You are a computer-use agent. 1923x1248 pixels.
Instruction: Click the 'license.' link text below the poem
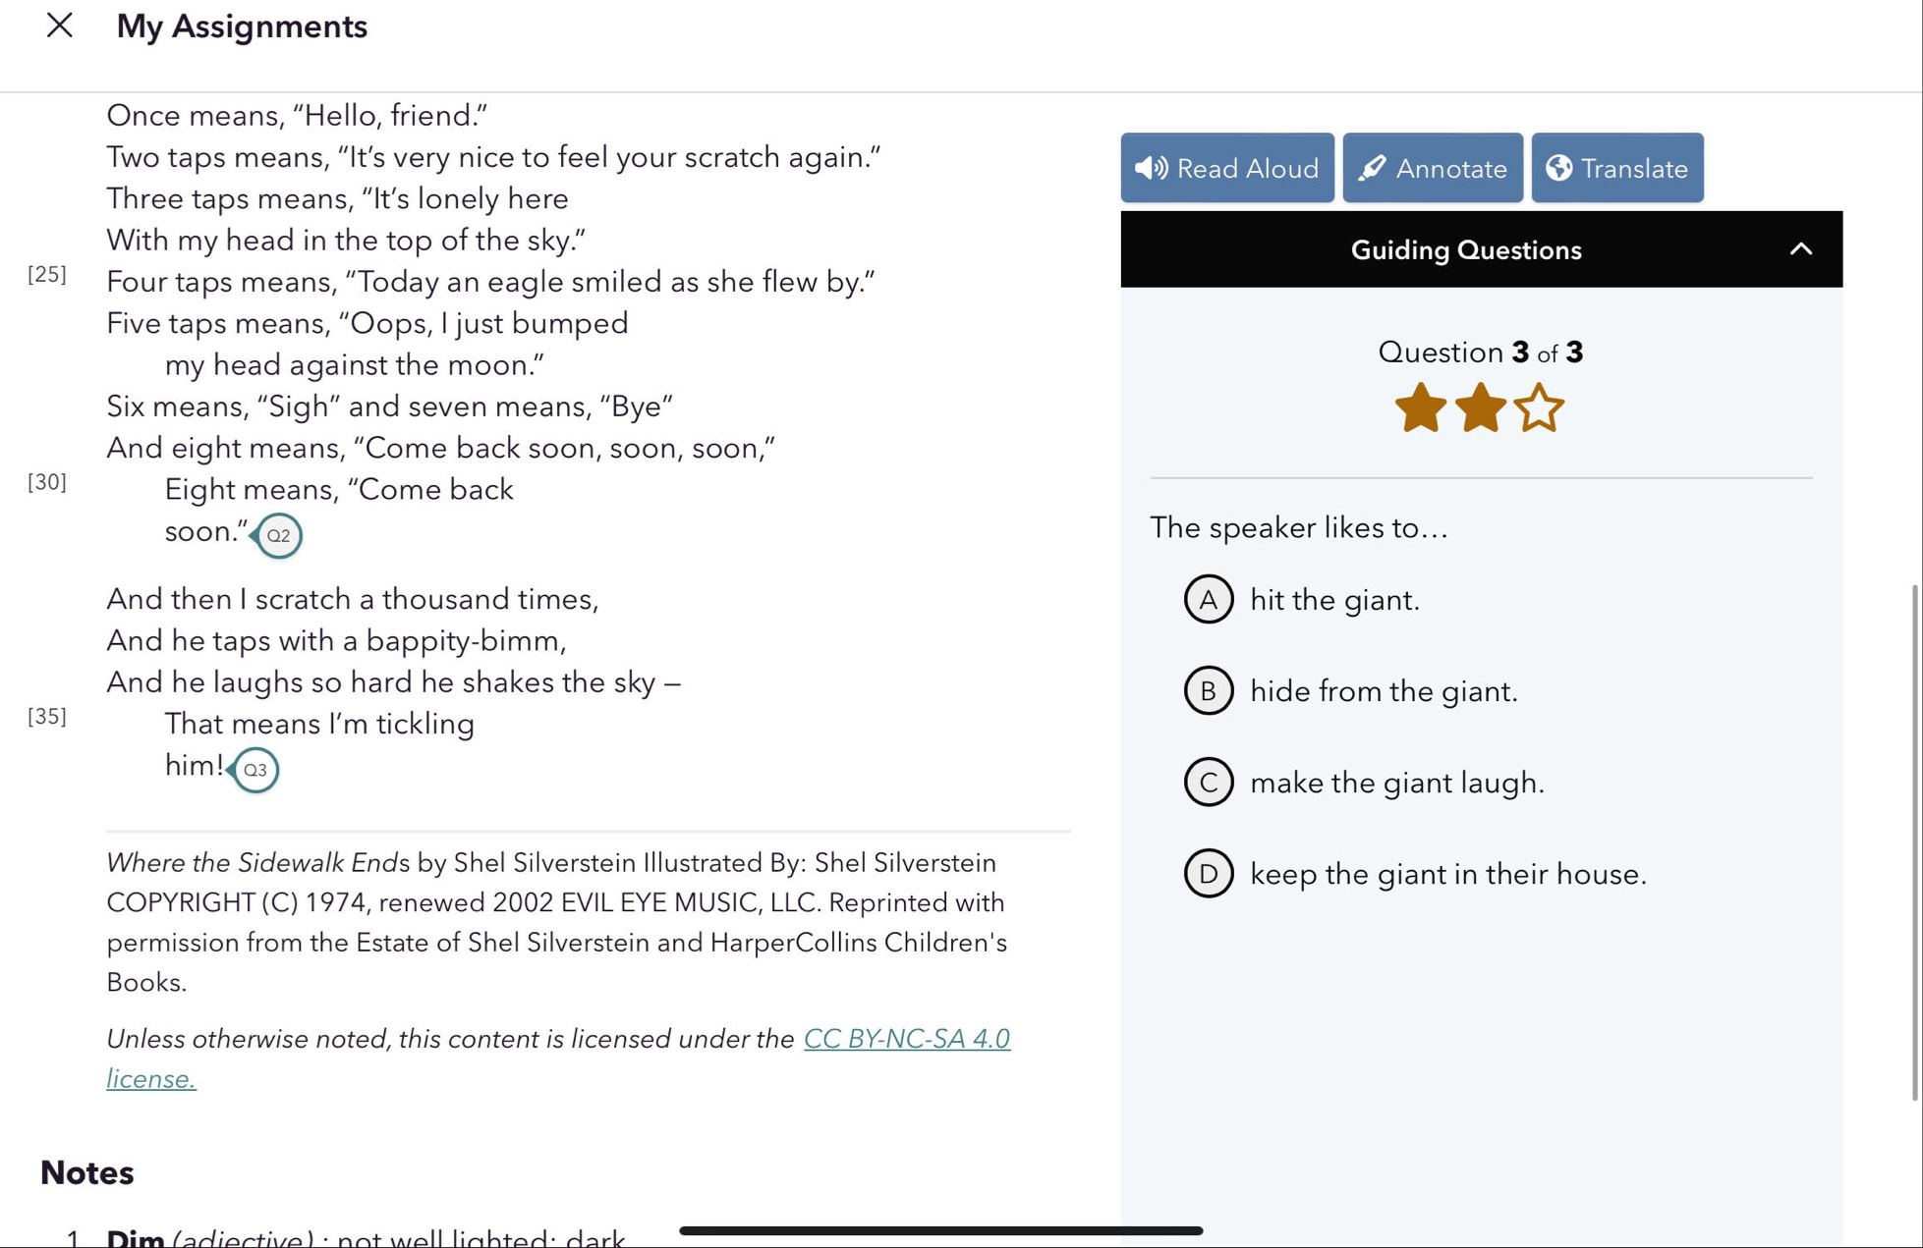151,1078
